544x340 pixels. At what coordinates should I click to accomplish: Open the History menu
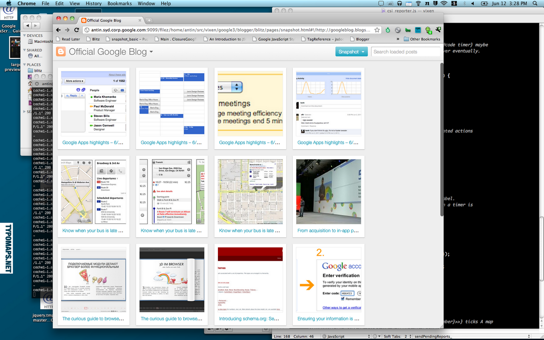pyautogui.click(x=93, y=3)
